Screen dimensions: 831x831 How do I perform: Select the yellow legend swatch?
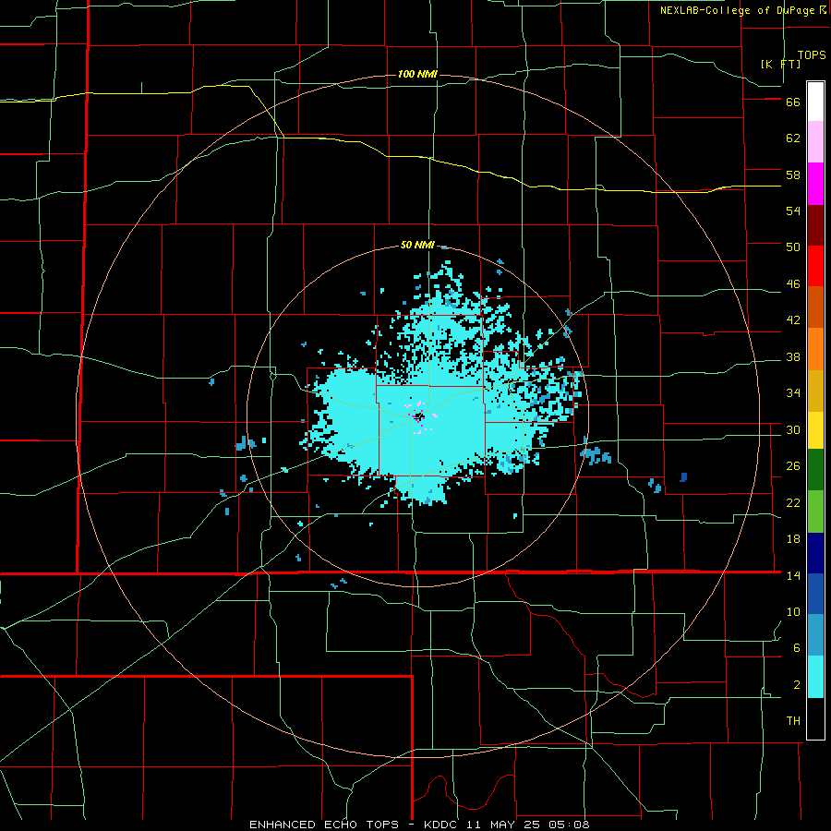[x=815, y=429]
